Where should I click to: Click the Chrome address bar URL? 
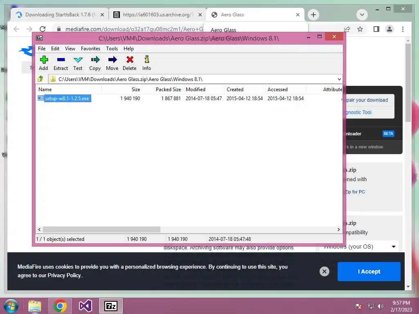click(134, 29)
